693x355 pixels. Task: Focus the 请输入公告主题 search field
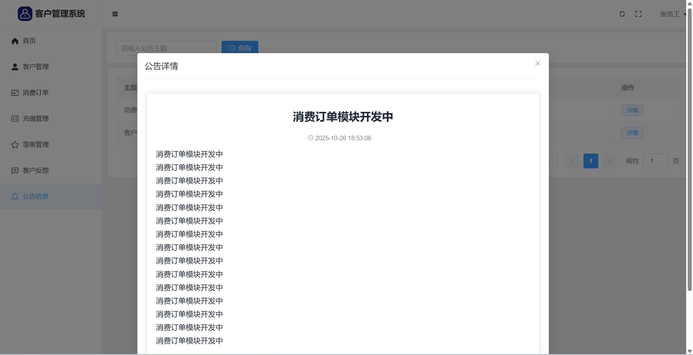(166, 48)
